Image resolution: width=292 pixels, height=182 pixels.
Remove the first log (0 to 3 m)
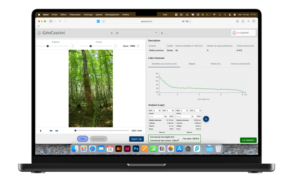[162, 132]
